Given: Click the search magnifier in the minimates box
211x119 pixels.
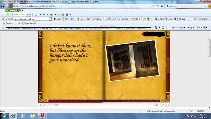Looking at the screenshot, I should 206,6.
